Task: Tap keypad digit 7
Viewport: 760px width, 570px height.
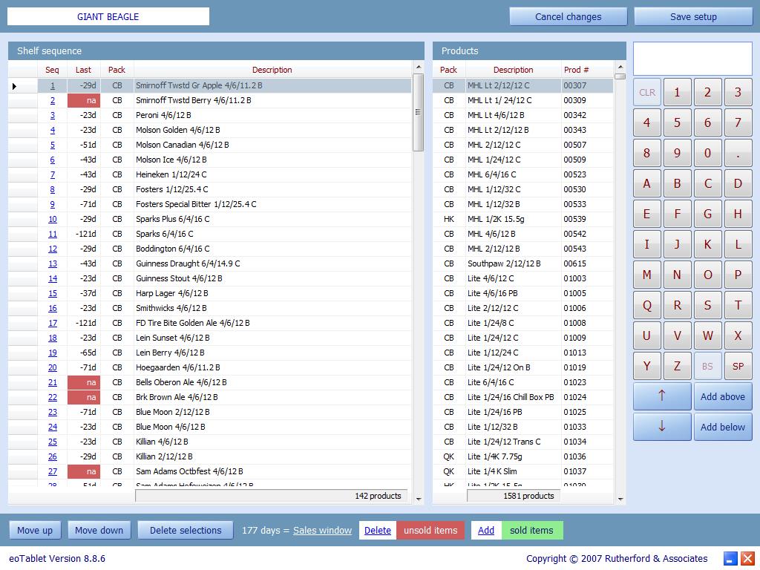Action: 738,122
